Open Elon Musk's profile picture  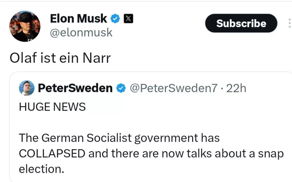point(25,26)
